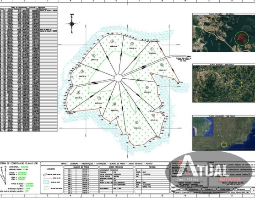This screenshot has width=255, height=198.
Task: Click circled lot number 9 marker
Action: tap(137, 122)
